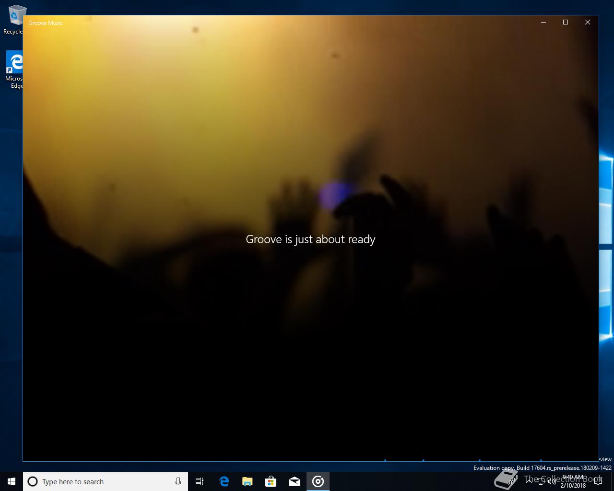Open the Recycle Bin desktop icon
Viewport: 614px width, 491px height.
coord(14,20)
